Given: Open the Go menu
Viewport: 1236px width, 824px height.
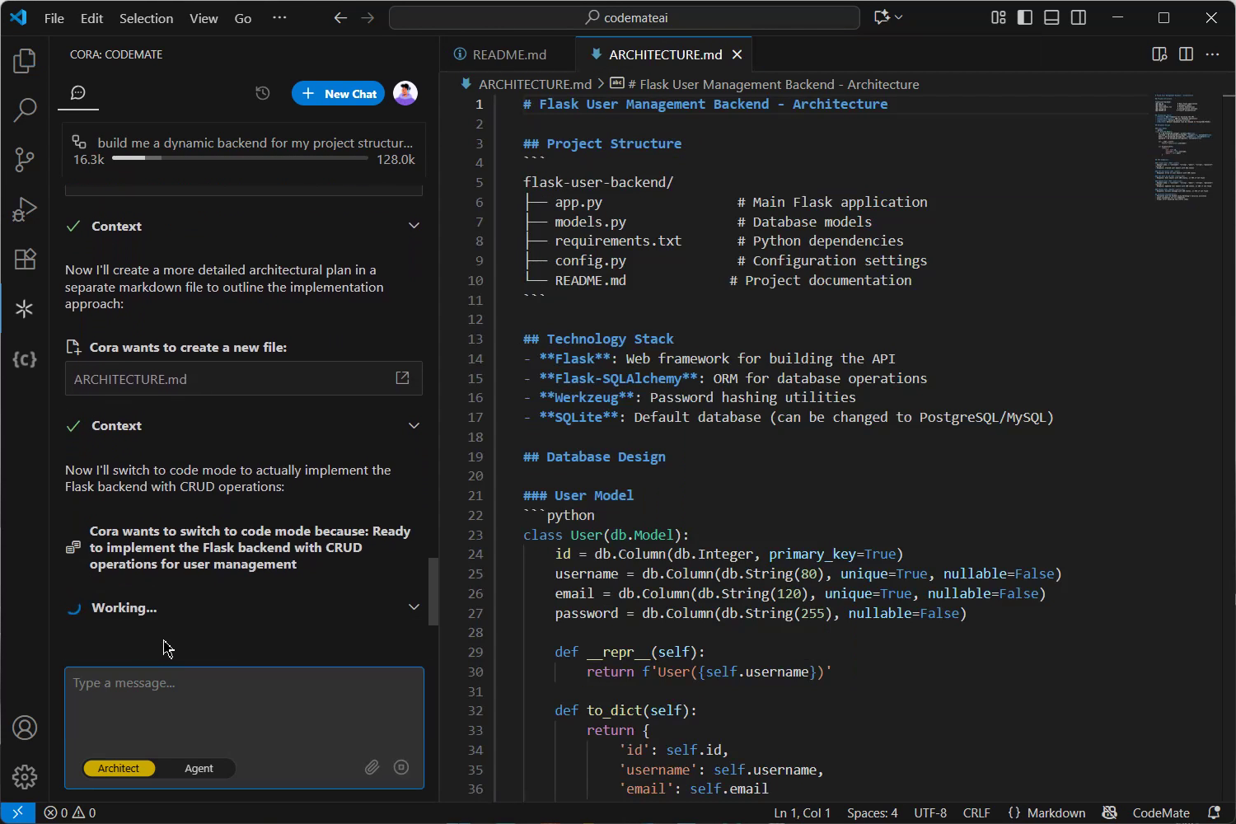Looking at the screenshot, I should pos(243,18).
